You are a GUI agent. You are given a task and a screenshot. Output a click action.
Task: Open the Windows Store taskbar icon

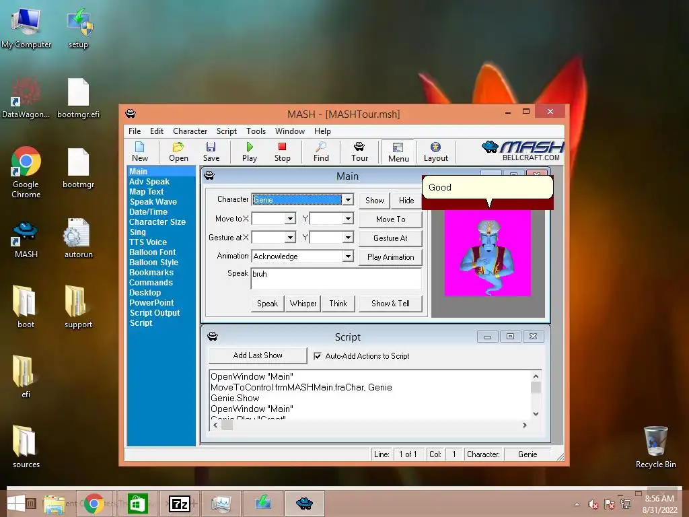pyautogui.click(x=137, y=504)
